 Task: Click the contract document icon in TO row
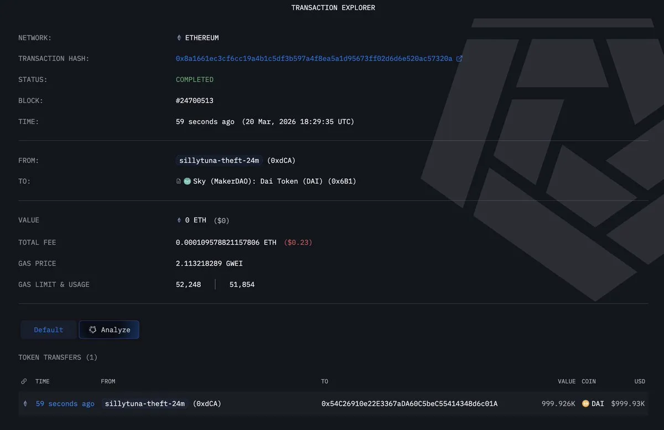coord(179,182)
